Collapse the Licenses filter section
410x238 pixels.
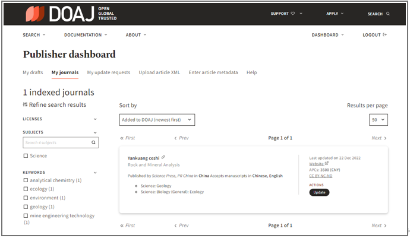pos(95,119)
